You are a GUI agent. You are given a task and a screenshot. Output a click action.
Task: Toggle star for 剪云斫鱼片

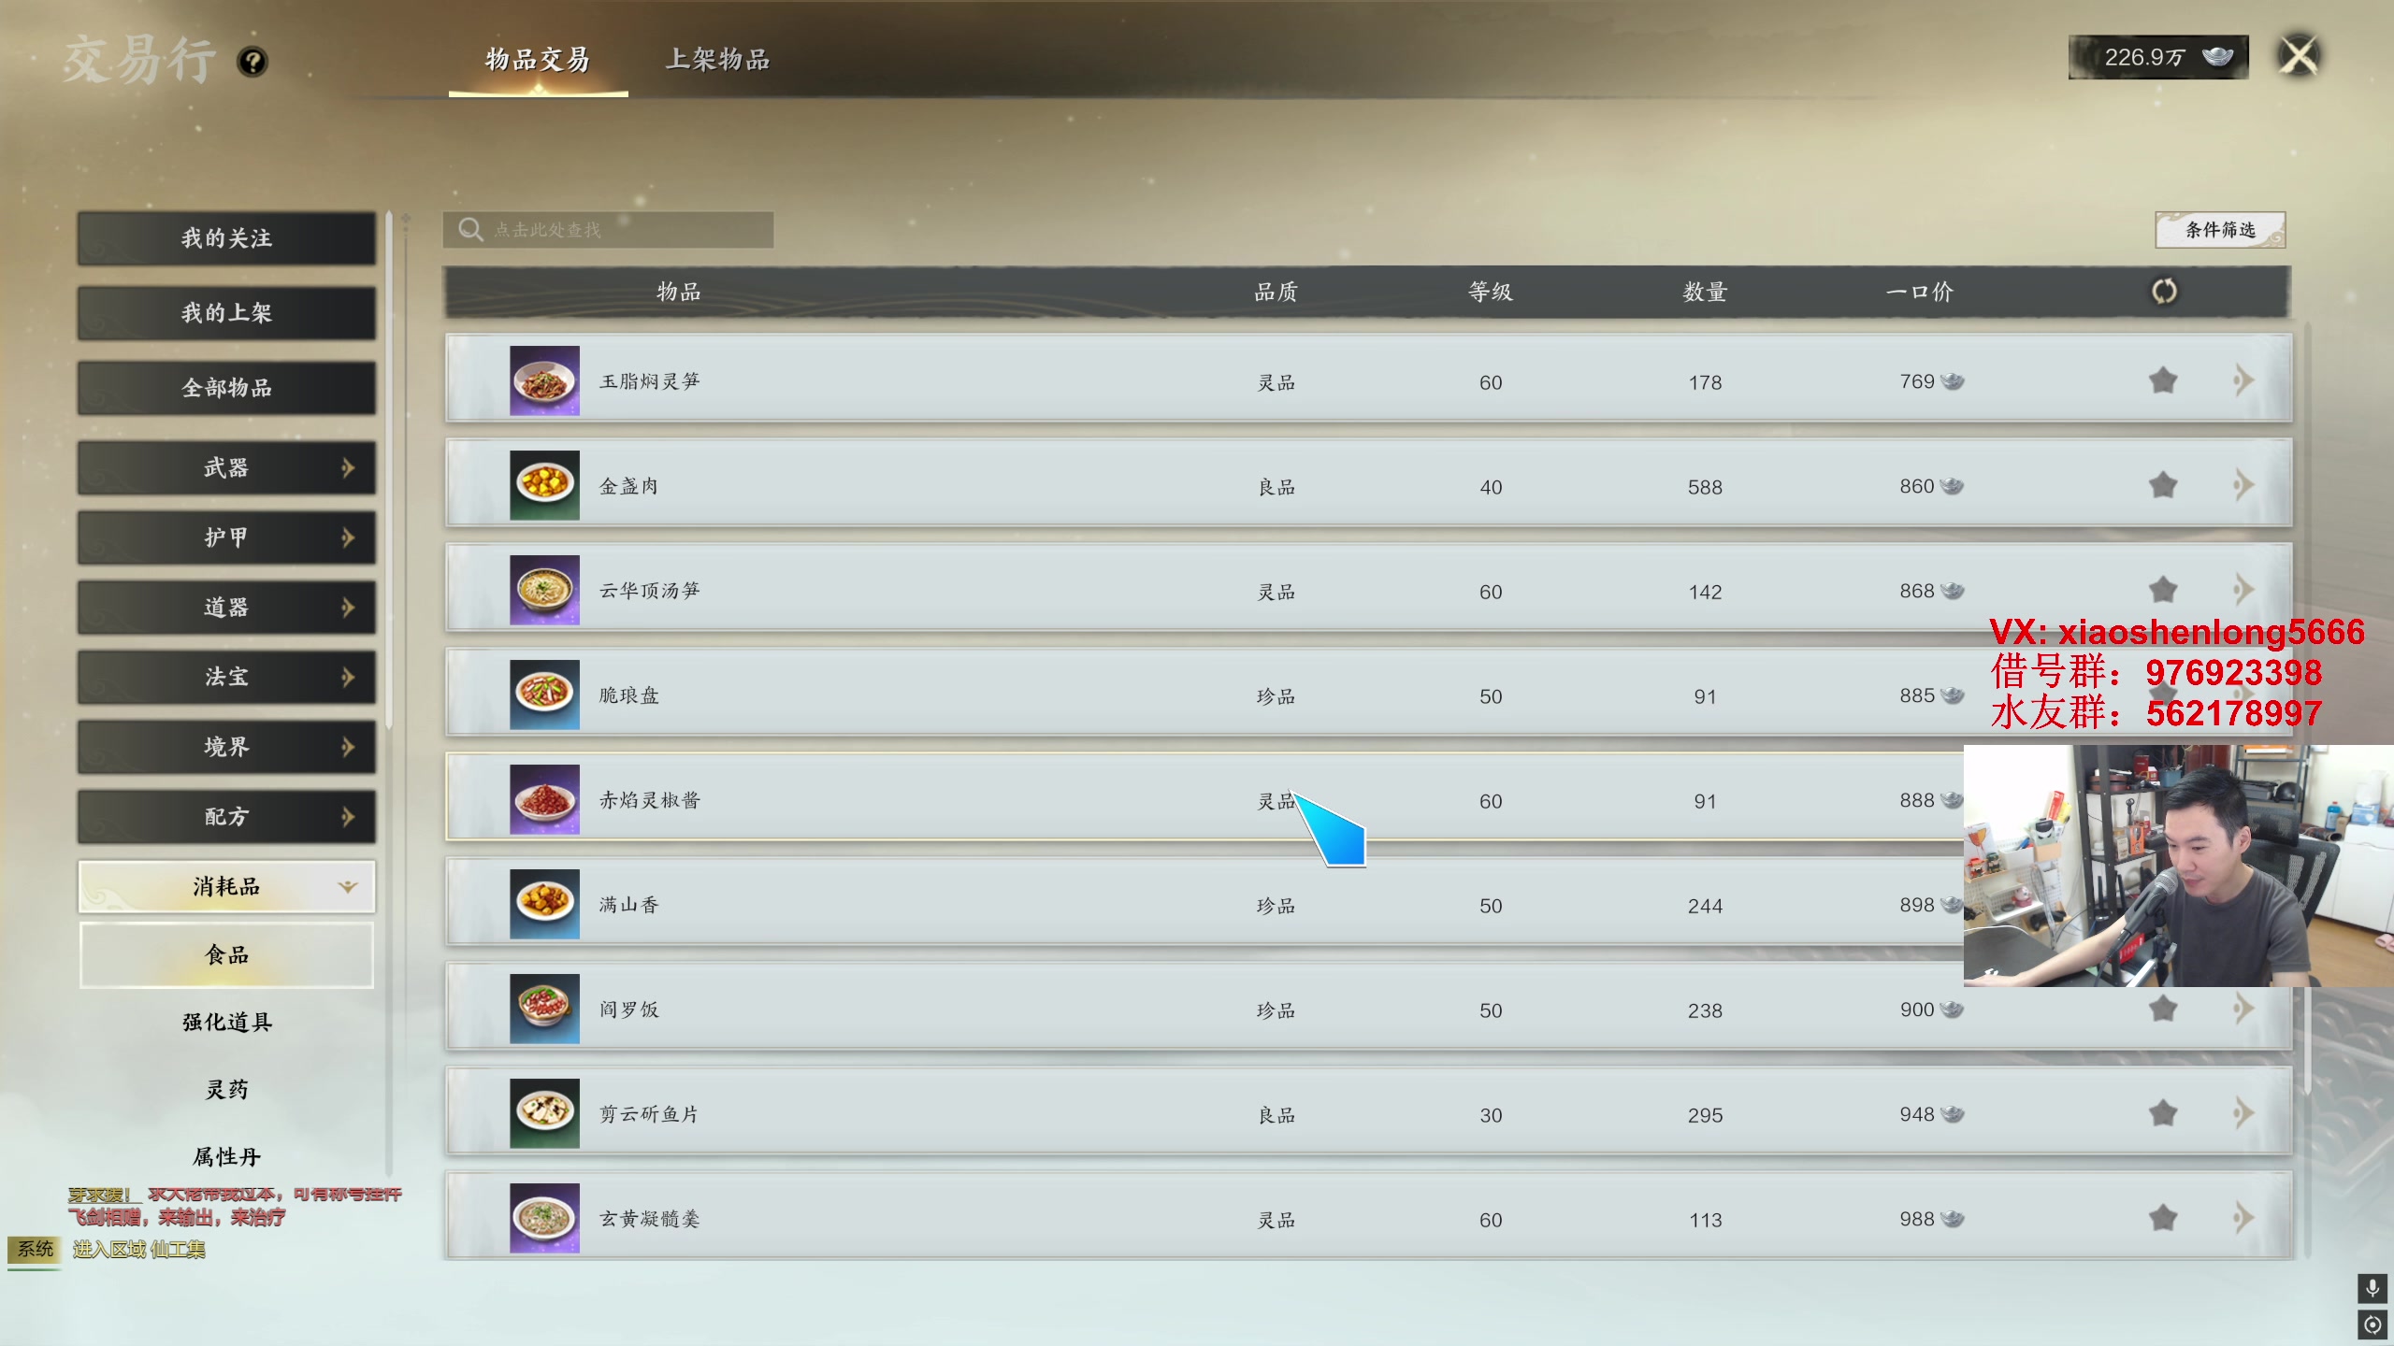coord(2163,1113)
